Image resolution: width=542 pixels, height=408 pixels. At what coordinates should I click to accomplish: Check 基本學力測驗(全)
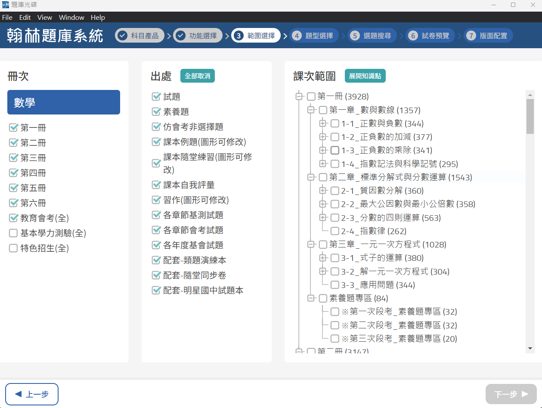click(13, 233)
